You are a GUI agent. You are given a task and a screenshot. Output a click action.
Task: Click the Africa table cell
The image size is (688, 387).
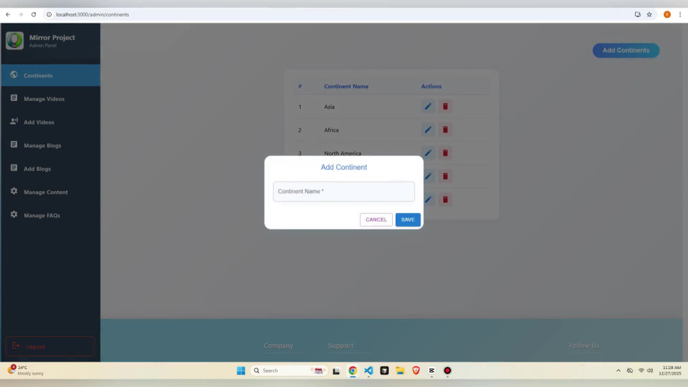click(x=332, y=130)
